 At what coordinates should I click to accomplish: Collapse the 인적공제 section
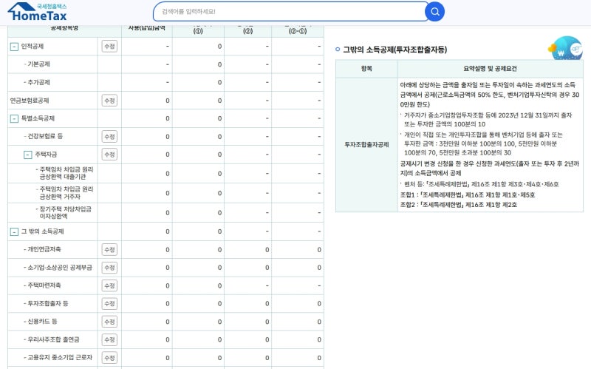[14, 47]
